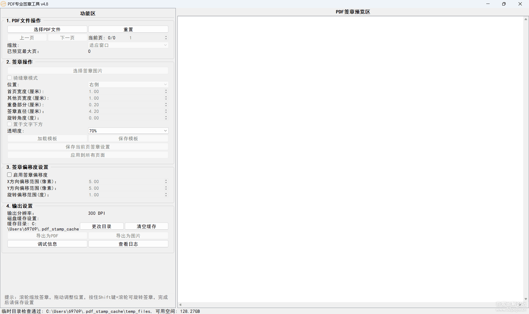This screenshot has height=314, width=529.
Task: Increase the X offset range using its up arrow
Action: pos(166,180)
